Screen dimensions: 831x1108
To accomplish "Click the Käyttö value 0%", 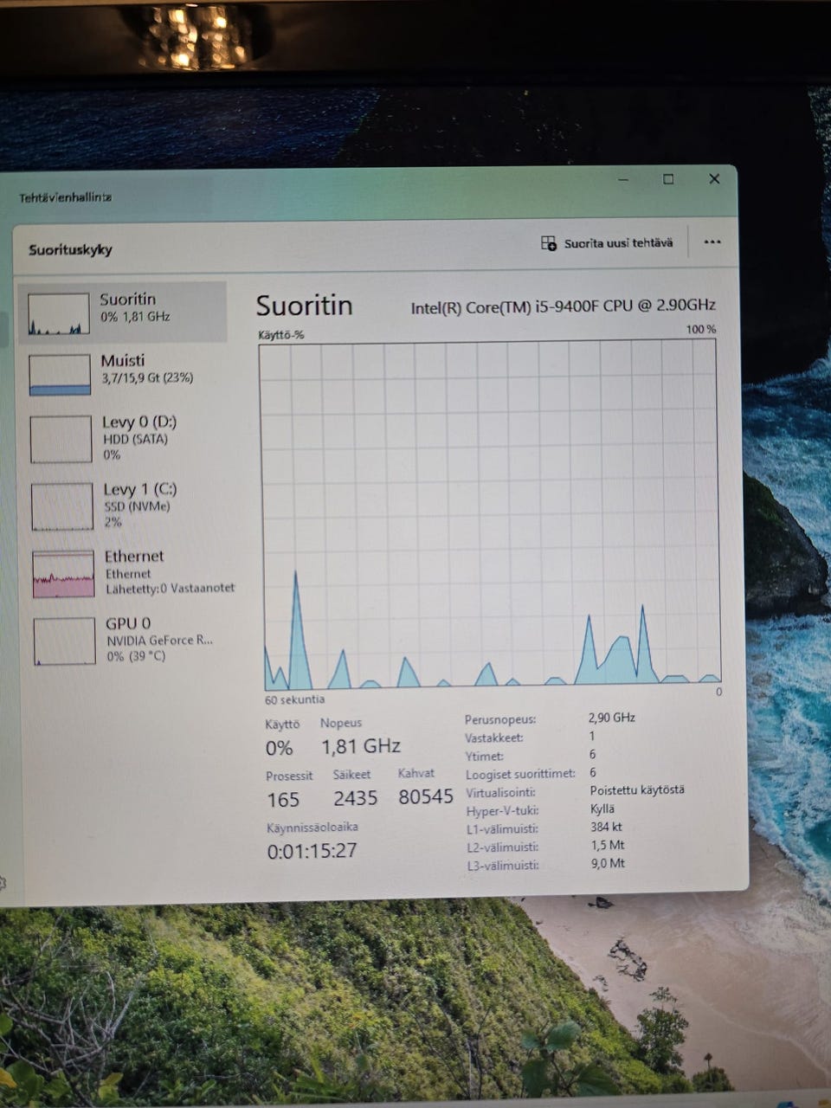I will (x=280, y=748).
